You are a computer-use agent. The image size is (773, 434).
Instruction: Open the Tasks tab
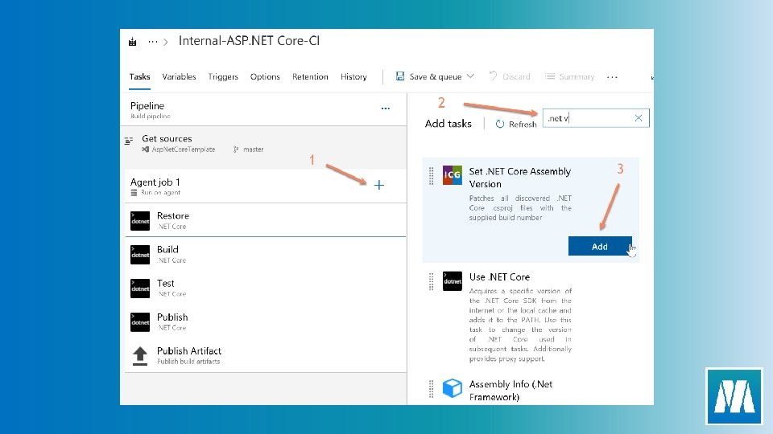[x=139, y=77]
